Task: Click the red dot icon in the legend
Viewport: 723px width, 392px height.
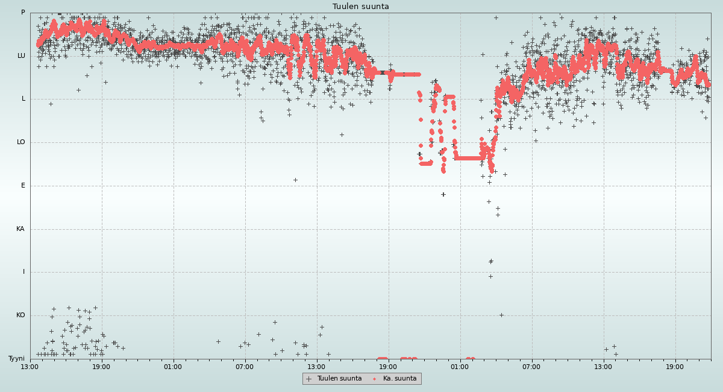Action: click(375, 379)
